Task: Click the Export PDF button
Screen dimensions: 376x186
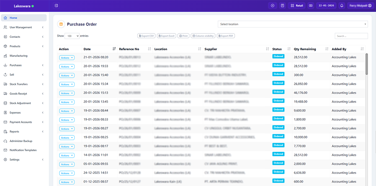Action: (226, 36)
